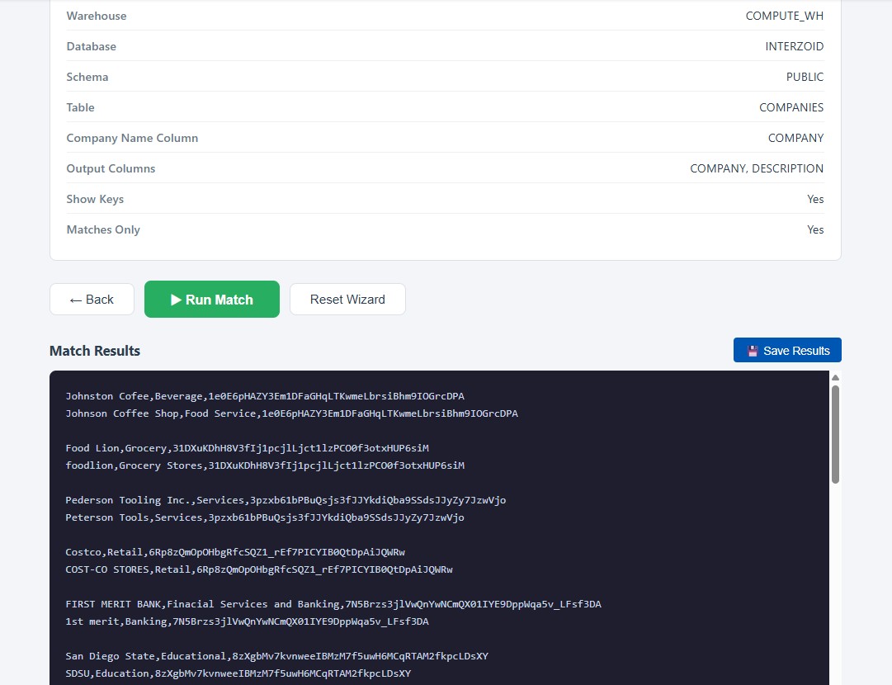This screenshot has height=685, width=892.
Task: Click the Output Columns label
Action: [111, 168]
